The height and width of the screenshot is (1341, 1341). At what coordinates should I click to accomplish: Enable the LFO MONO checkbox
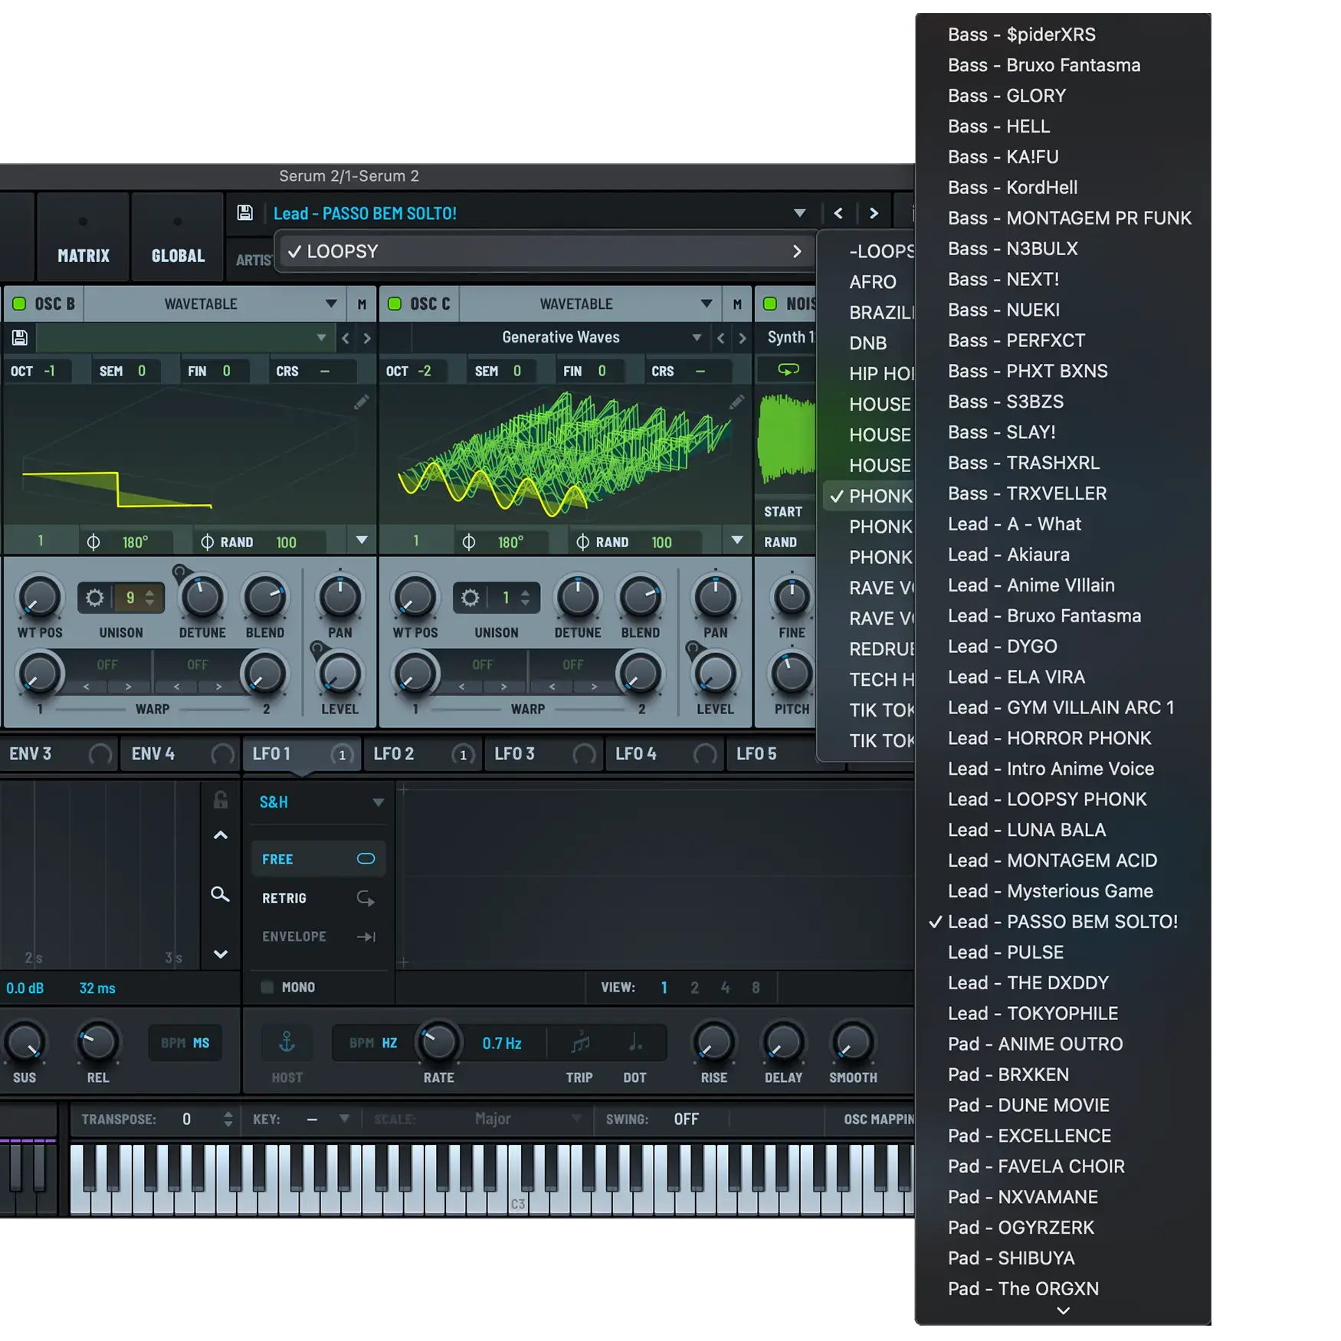point(267,987)
